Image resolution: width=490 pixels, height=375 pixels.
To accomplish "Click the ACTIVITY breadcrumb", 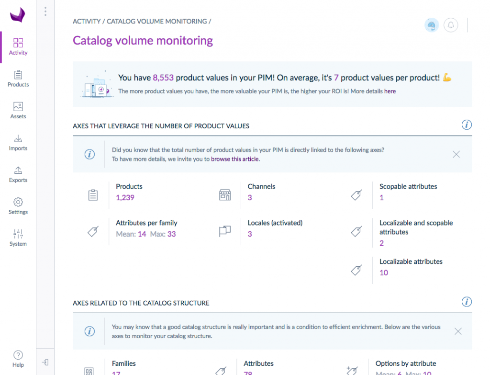I will click(x=87, y=22).
